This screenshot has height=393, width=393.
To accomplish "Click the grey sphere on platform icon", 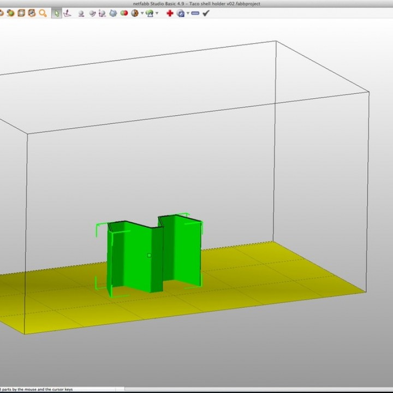I will (81, 13).
